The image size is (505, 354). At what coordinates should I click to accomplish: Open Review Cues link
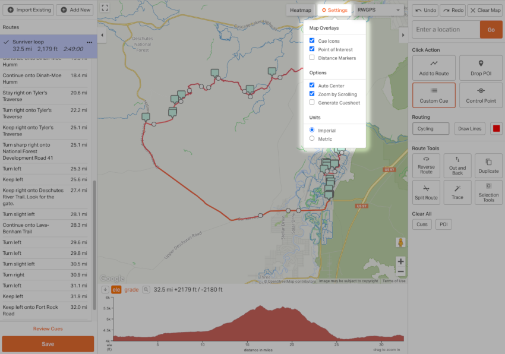pos(48,329)
